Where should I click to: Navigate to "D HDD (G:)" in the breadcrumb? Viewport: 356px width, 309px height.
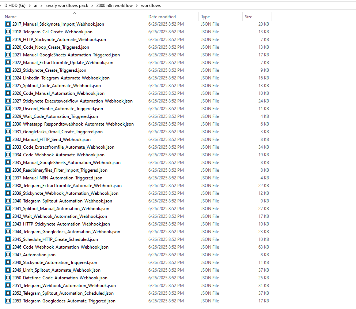15,5
